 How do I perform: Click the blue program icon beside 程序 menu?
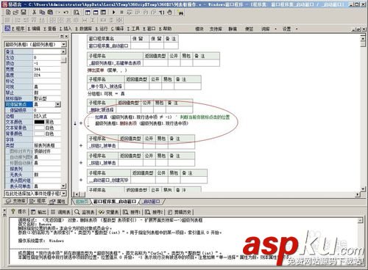point(7,29)
